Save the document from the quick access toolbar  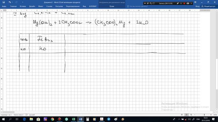point(4,2)
